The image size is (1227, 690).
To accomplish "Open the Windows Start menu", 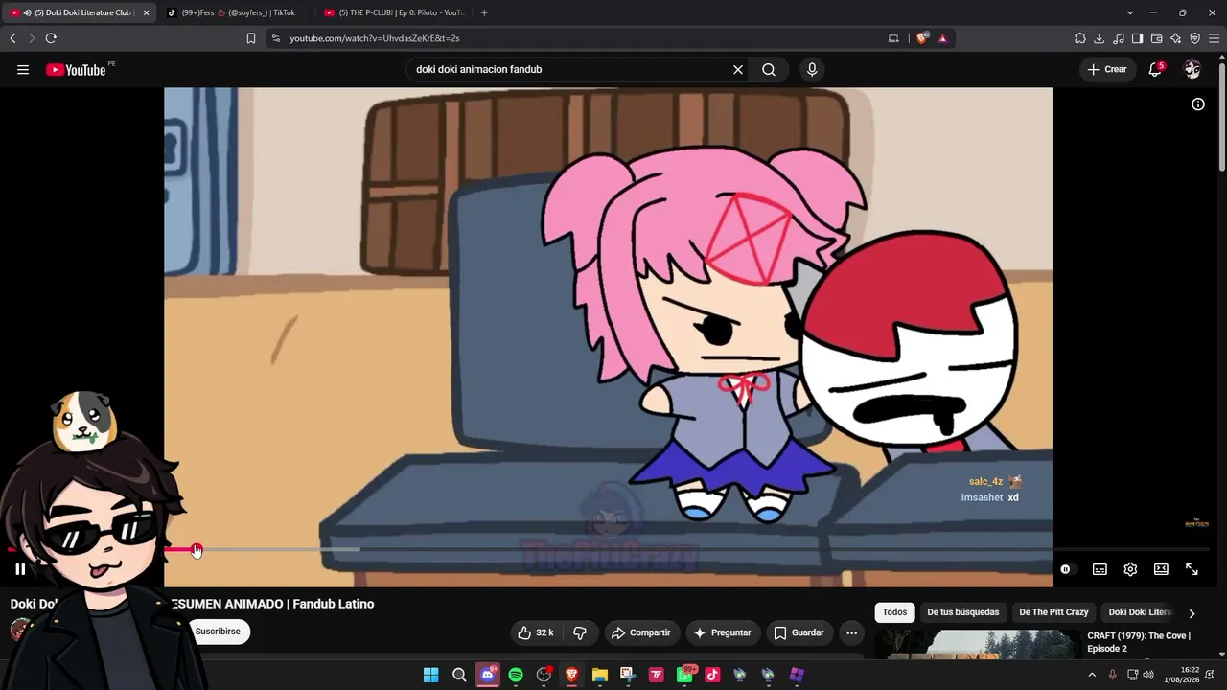I will click(x=431, y=675).
